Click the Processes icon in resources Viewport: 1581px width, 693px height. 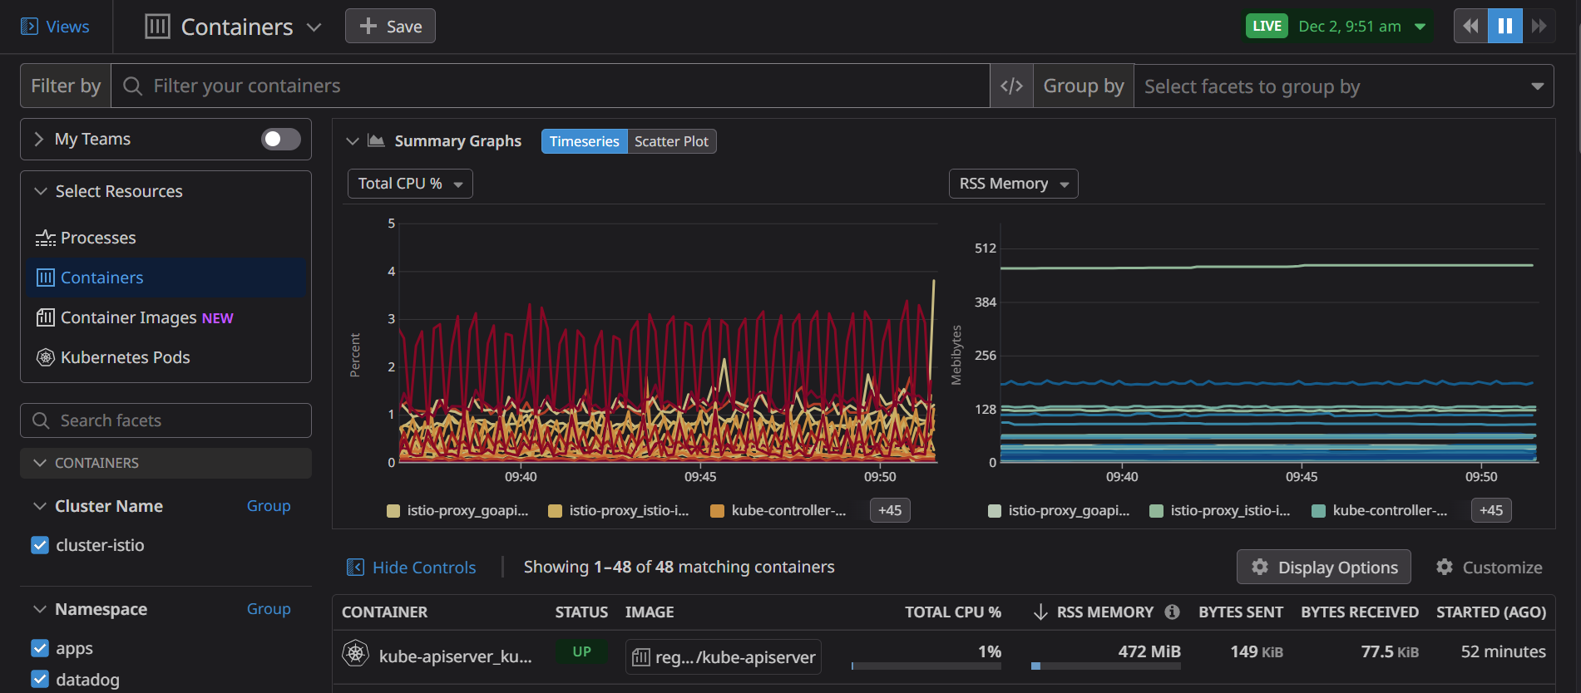coord(46,238)
